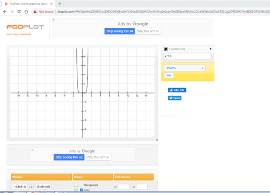The image size is (270, 193).
Task: Click the Facebook Like 13K button
Action: click(x=177, y=90)
